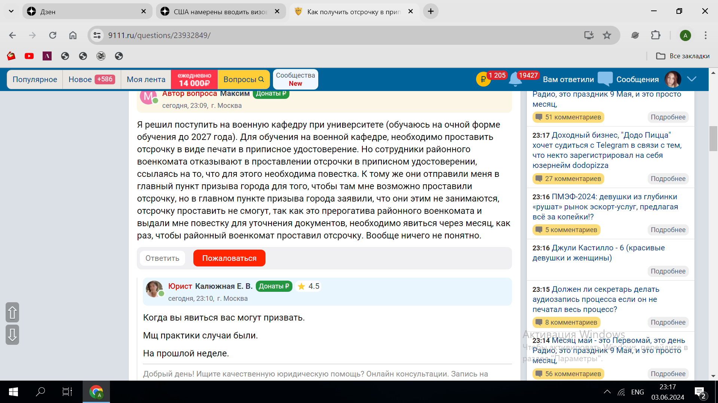Click the scroll-down arrow button on left

[12, 335]
